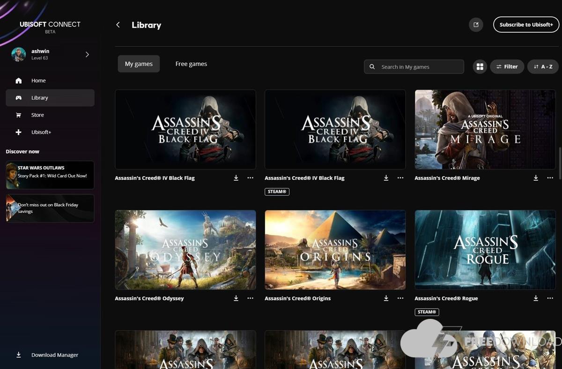The width and height of the screenshot is (562, 369).
Task: Download Assassin's Creed Mirage via download icon
Action: point(536,178)
